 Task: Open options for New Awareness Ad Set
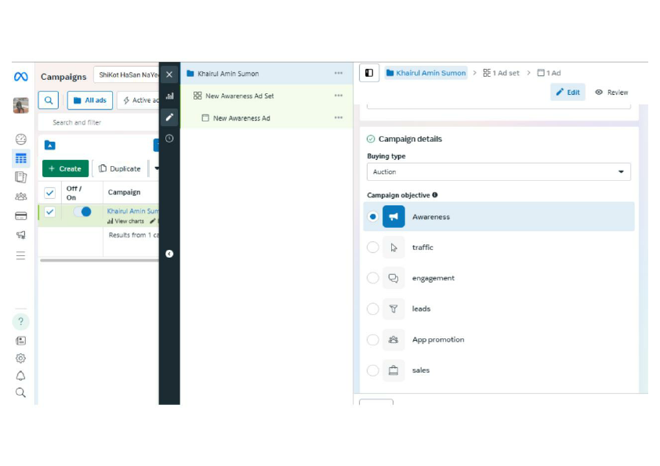pos(339,96)
